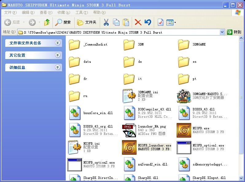Click the Undo arrow toolbar icon

point(148,22)
